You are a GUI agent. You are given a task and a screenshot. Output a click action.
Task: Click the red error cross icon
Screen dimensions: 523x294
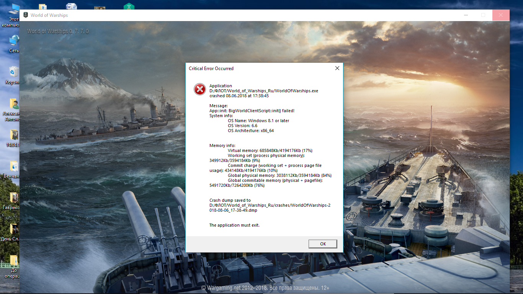click(x=200, y=89)
